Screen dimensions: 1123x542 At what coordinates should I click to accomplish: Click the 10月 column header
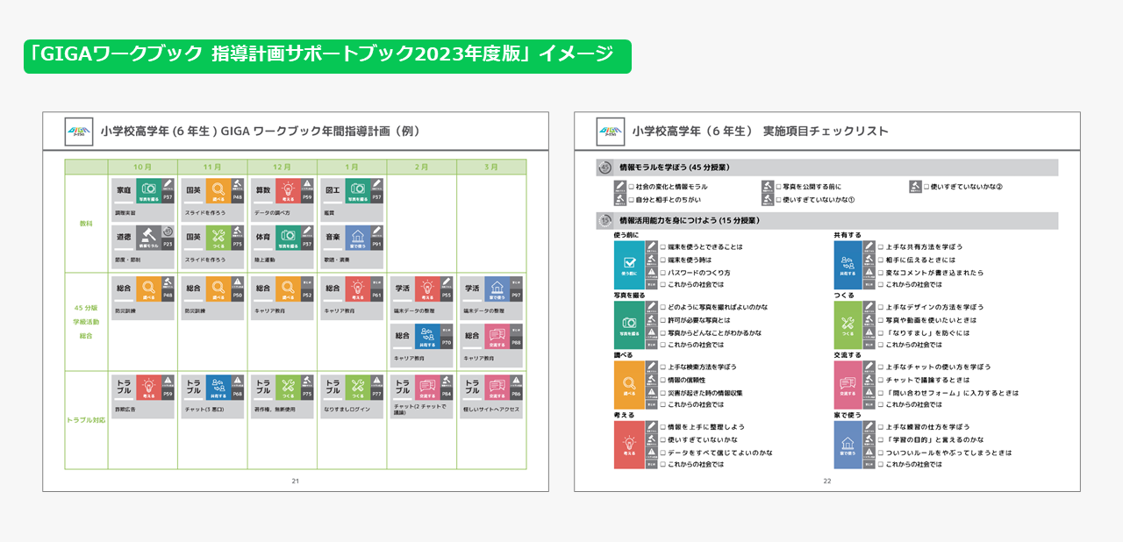142,167
